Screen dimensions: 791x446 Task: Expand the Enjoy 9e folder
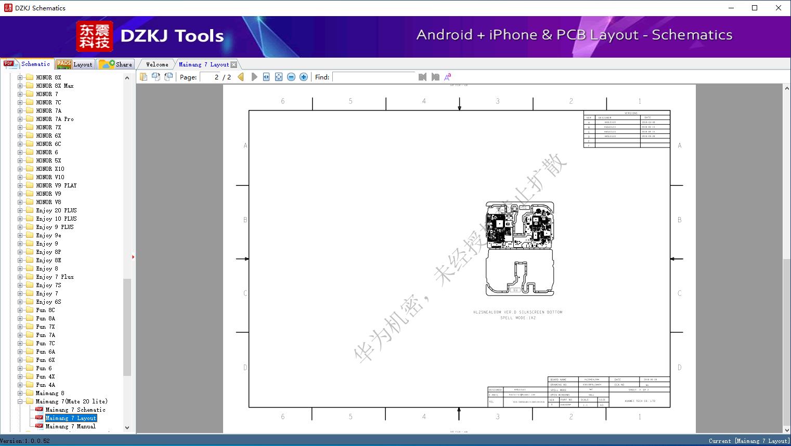20,235
